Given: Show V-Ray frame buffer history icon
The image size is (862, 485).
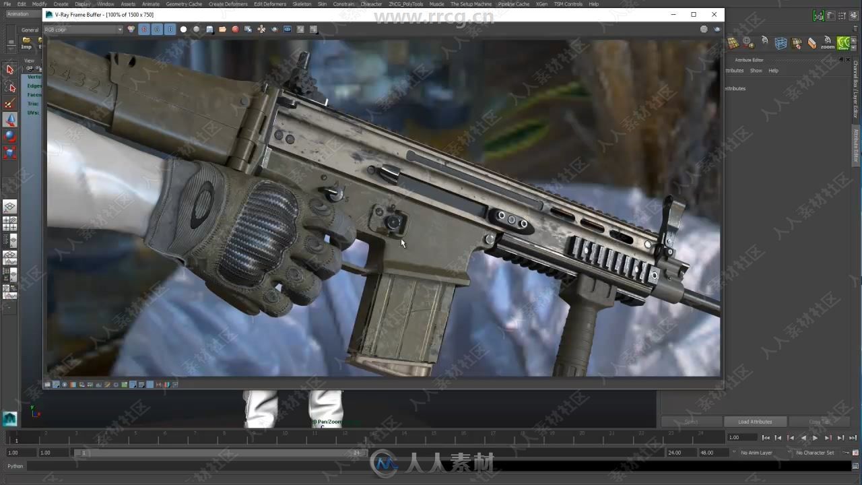Looking at the screenshot, I should 288,30.
